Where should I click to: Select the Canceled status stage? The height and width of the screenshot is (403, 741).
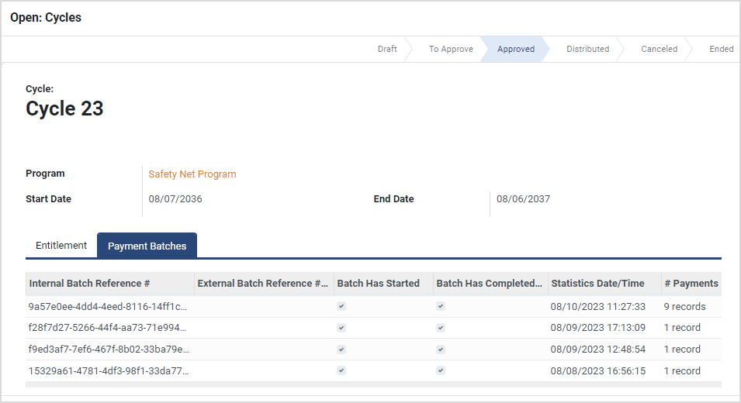659,49
